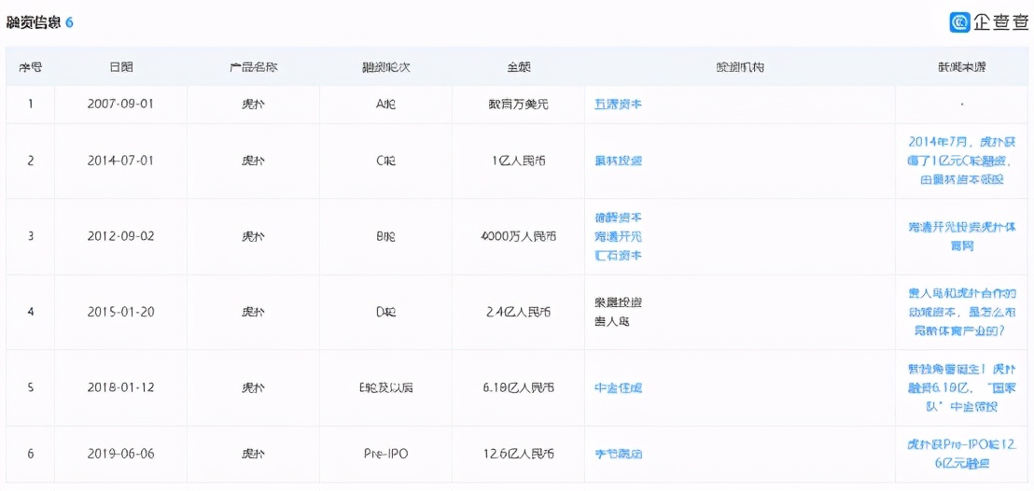The image size is (1034, 491).
Task: Open the Series A round investor link
Action: 618,105
